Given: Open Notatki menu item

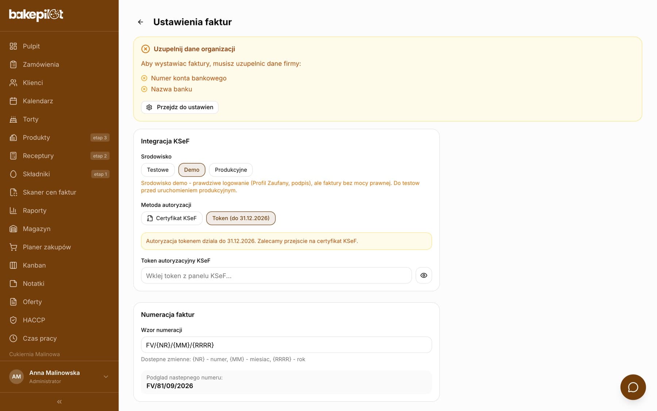Looking at the screenshot, I should click(x=59, y=283).
